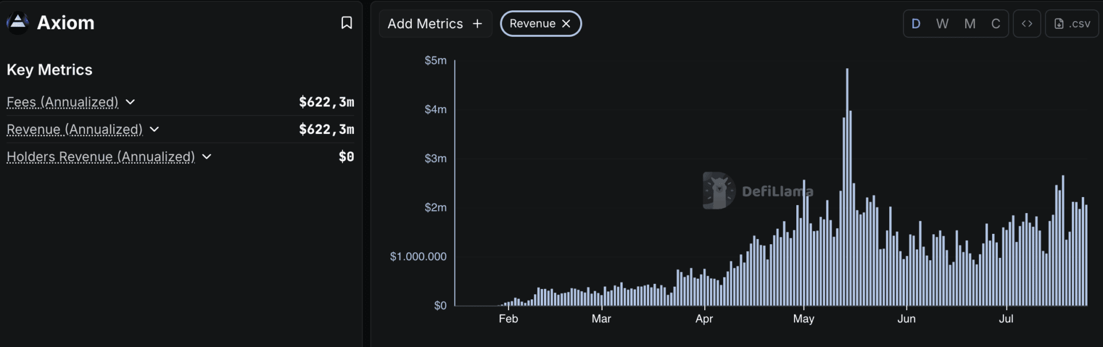
Task: Click the $4m y-axis label
Action: pos(435,109)
